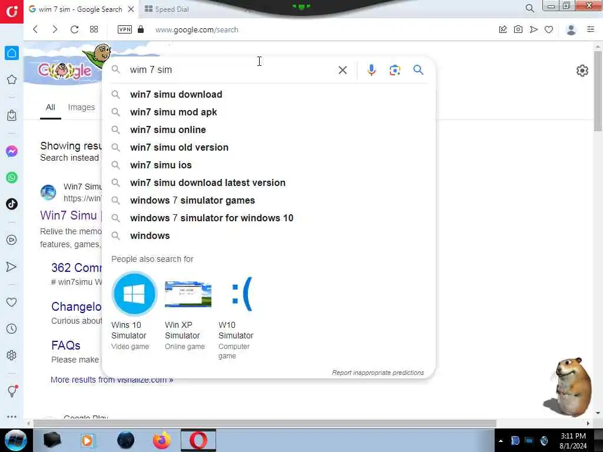The height and width of the screenshot is (452, 603).
Task: Search by image with Lens icon
Action: [395, 70]
